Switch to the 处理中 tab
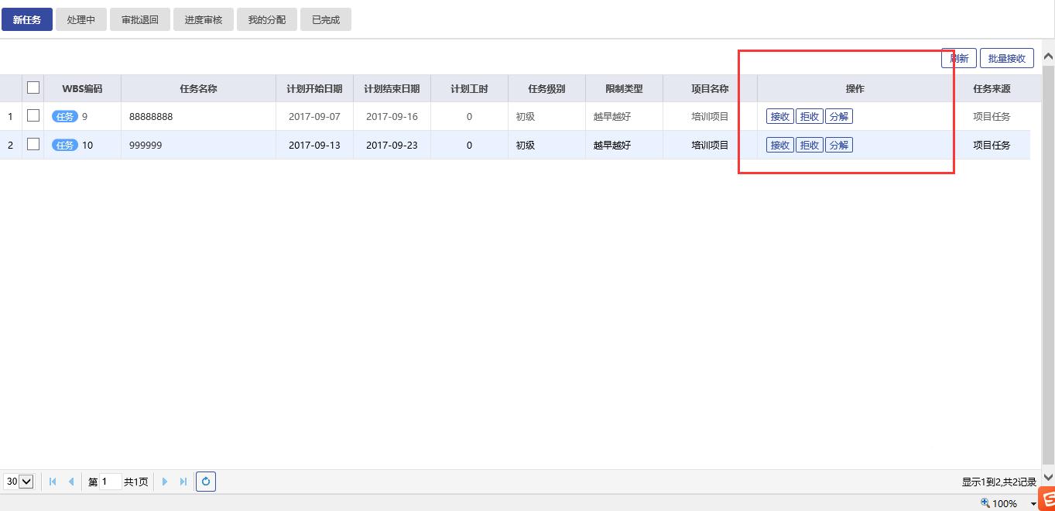This screenshot has height=511, width=1055. 81,20
